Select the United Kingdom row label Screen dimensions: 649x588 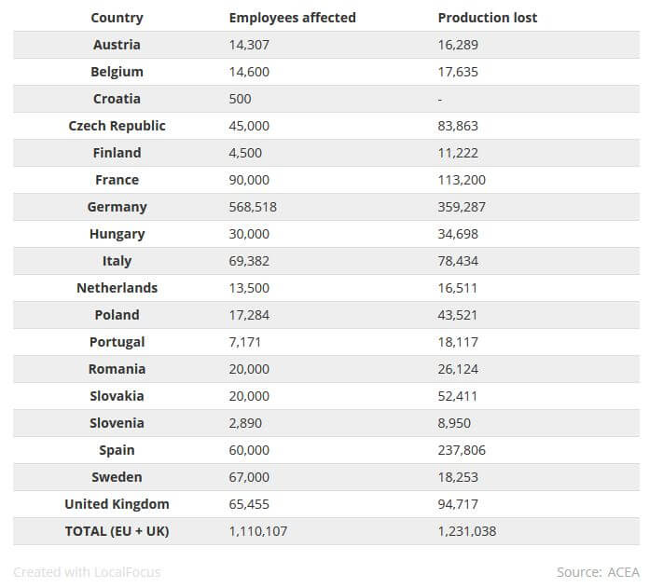tap(117, 504)
